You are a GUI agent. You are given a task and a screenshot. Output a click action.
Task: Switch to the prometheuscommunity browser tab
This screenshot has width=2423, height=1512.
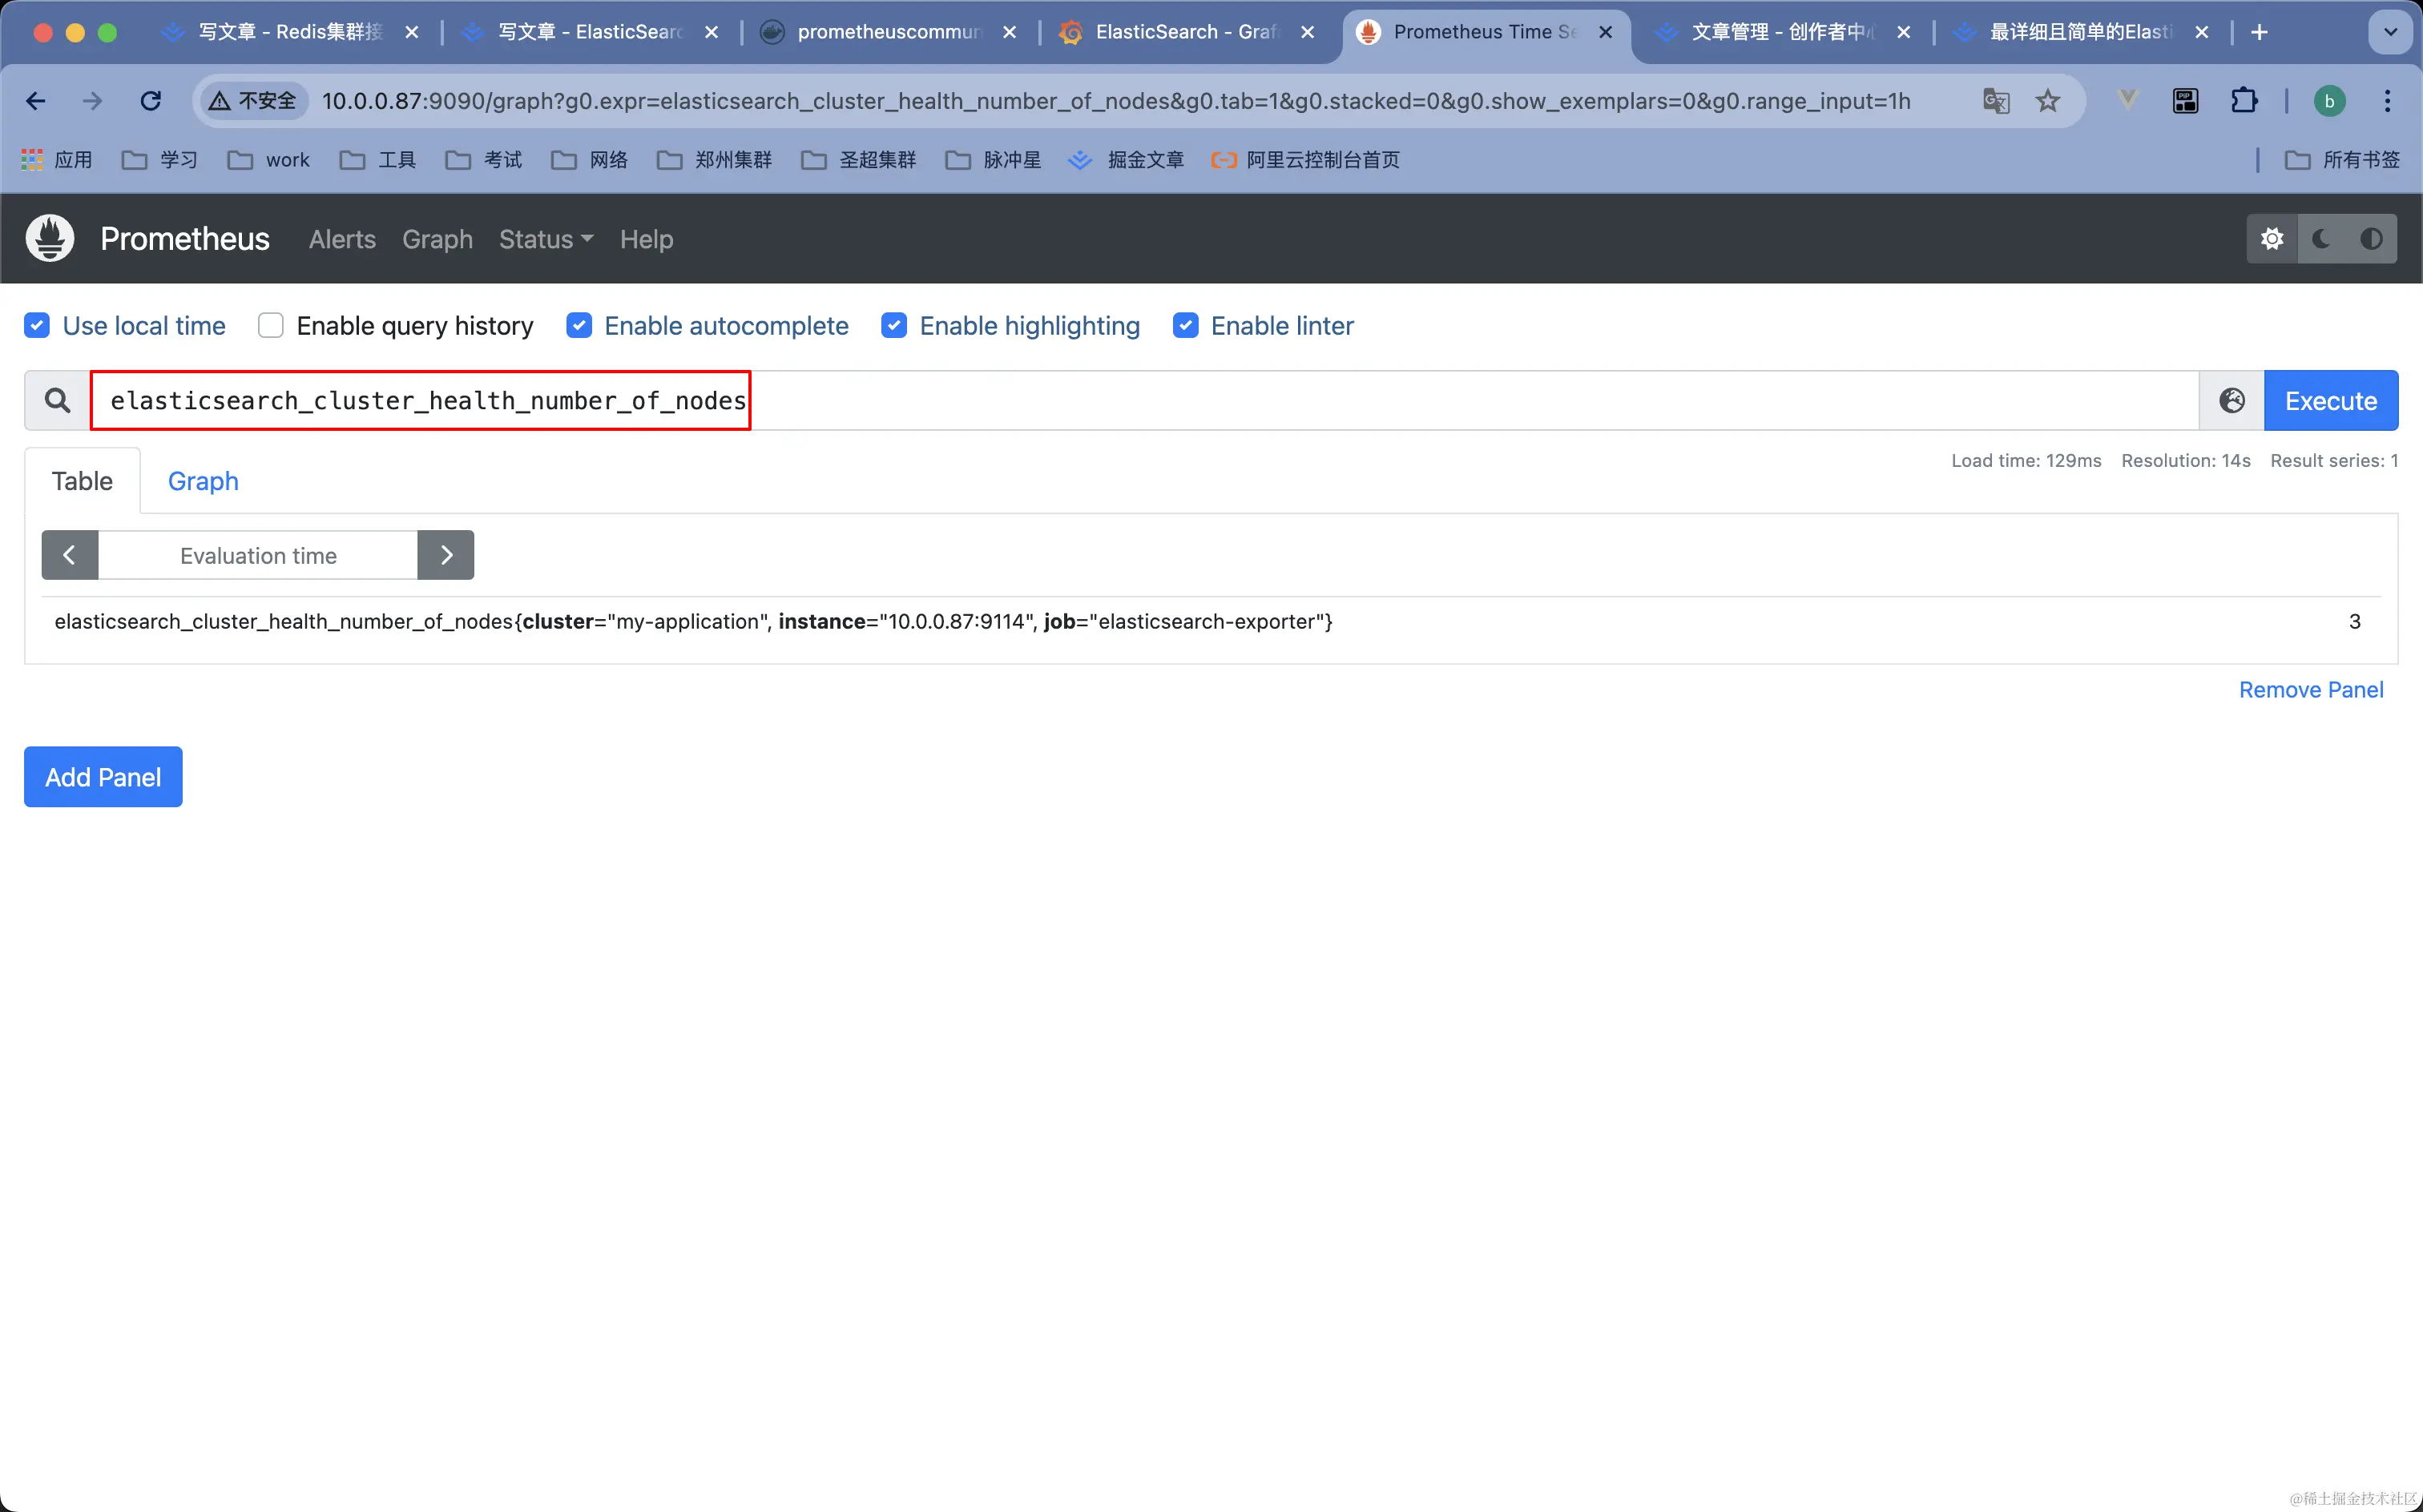[x=889, y=32]
